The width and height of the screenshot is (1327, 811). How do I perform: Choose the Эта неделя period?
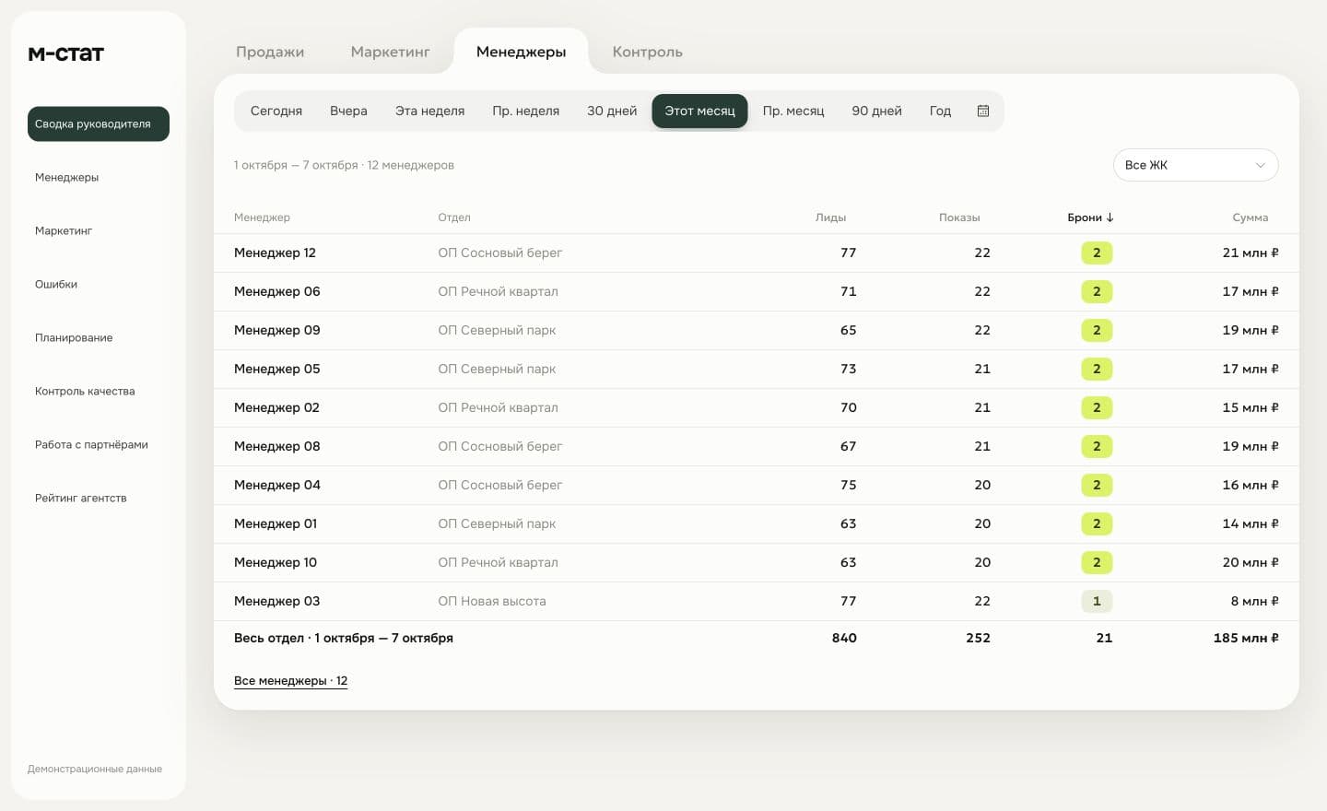(429, 111)
